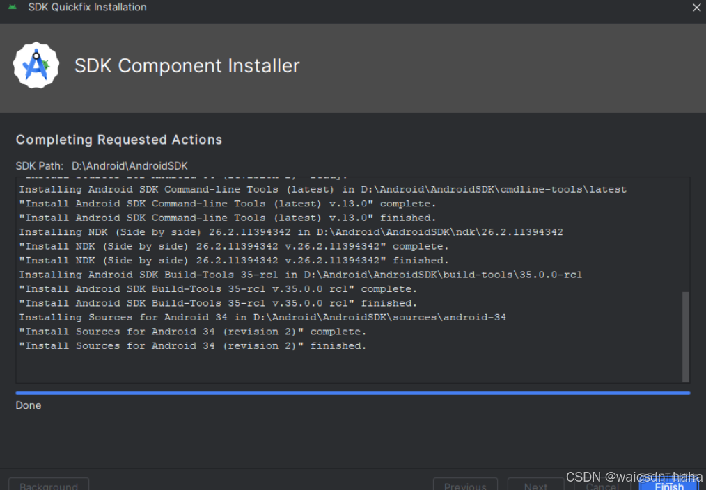Image resolution: width=706 pixels, height=490 pixels.
Task: Click the NDK installation log line
Action: (292, 231)
